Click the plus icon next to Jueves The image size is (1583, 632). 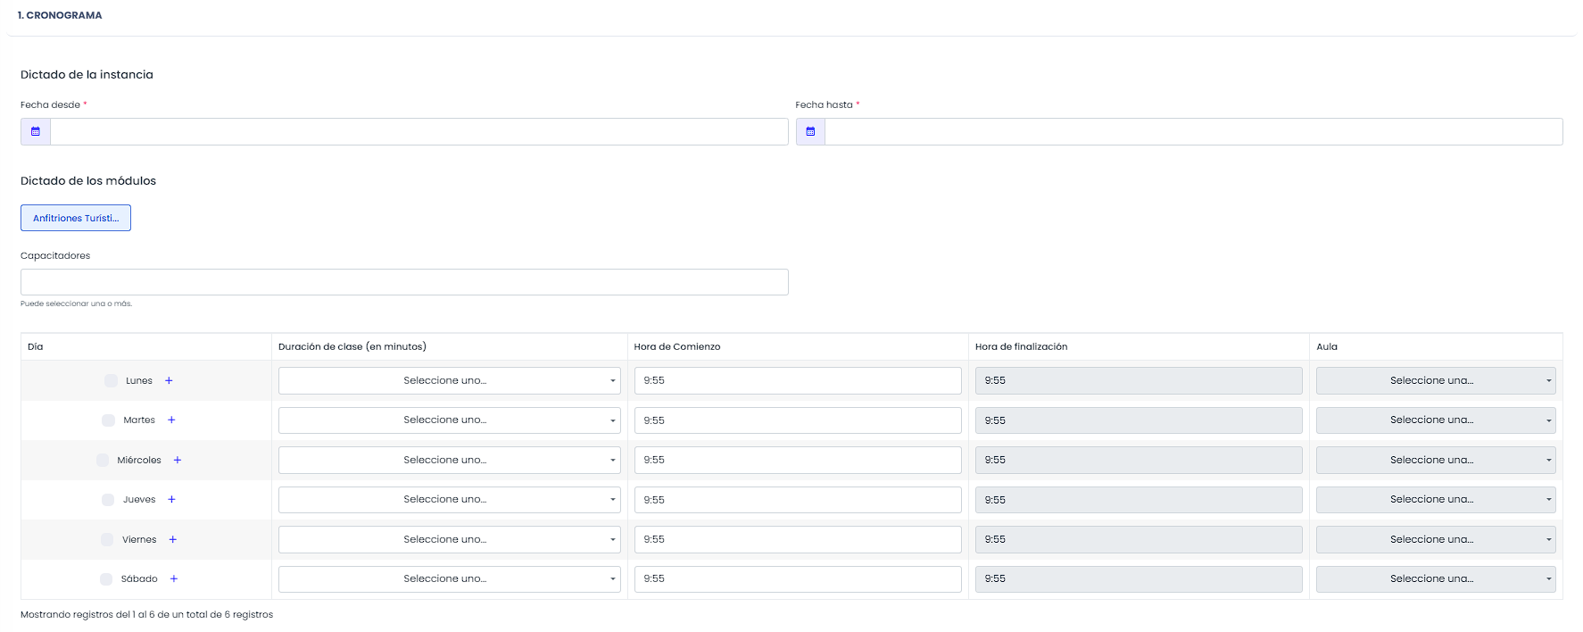click(x=171, y=499)
